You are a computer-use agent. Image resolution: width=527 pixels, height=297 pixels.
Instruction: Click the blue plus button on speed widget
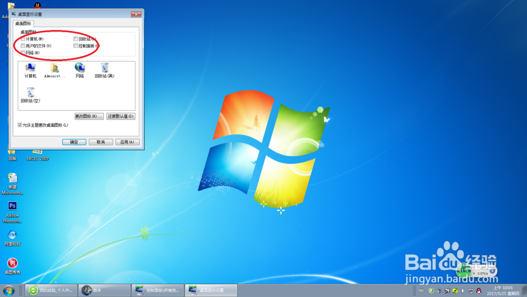pos(492,271)
